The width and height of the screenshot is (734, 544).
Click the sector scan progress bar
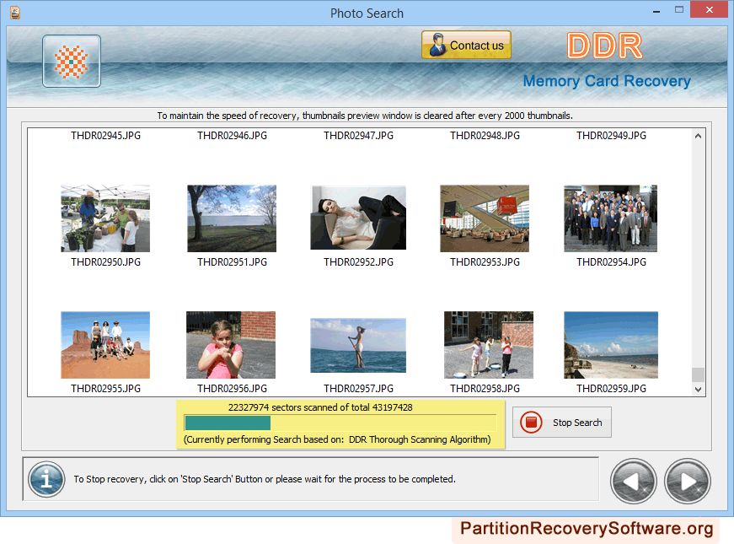point(340,423)
